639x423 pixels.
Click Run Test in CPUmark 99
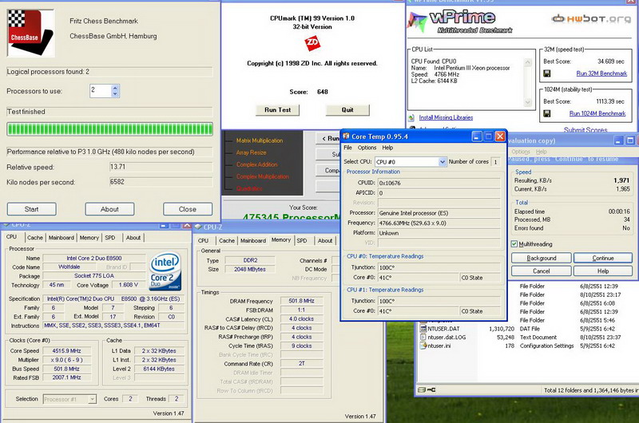coord(277,110)
